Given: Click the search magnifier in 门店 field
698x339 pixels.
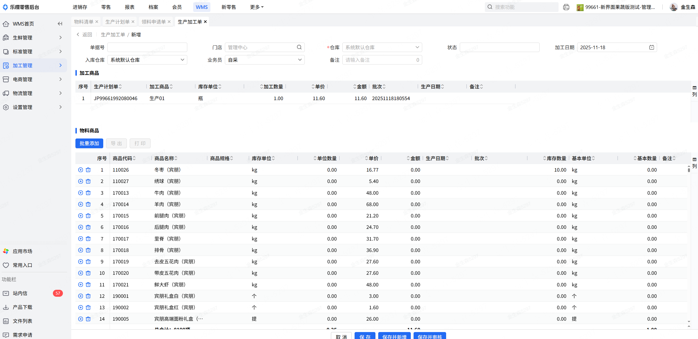Looking at the screenshot, I should tap(299, 47).
